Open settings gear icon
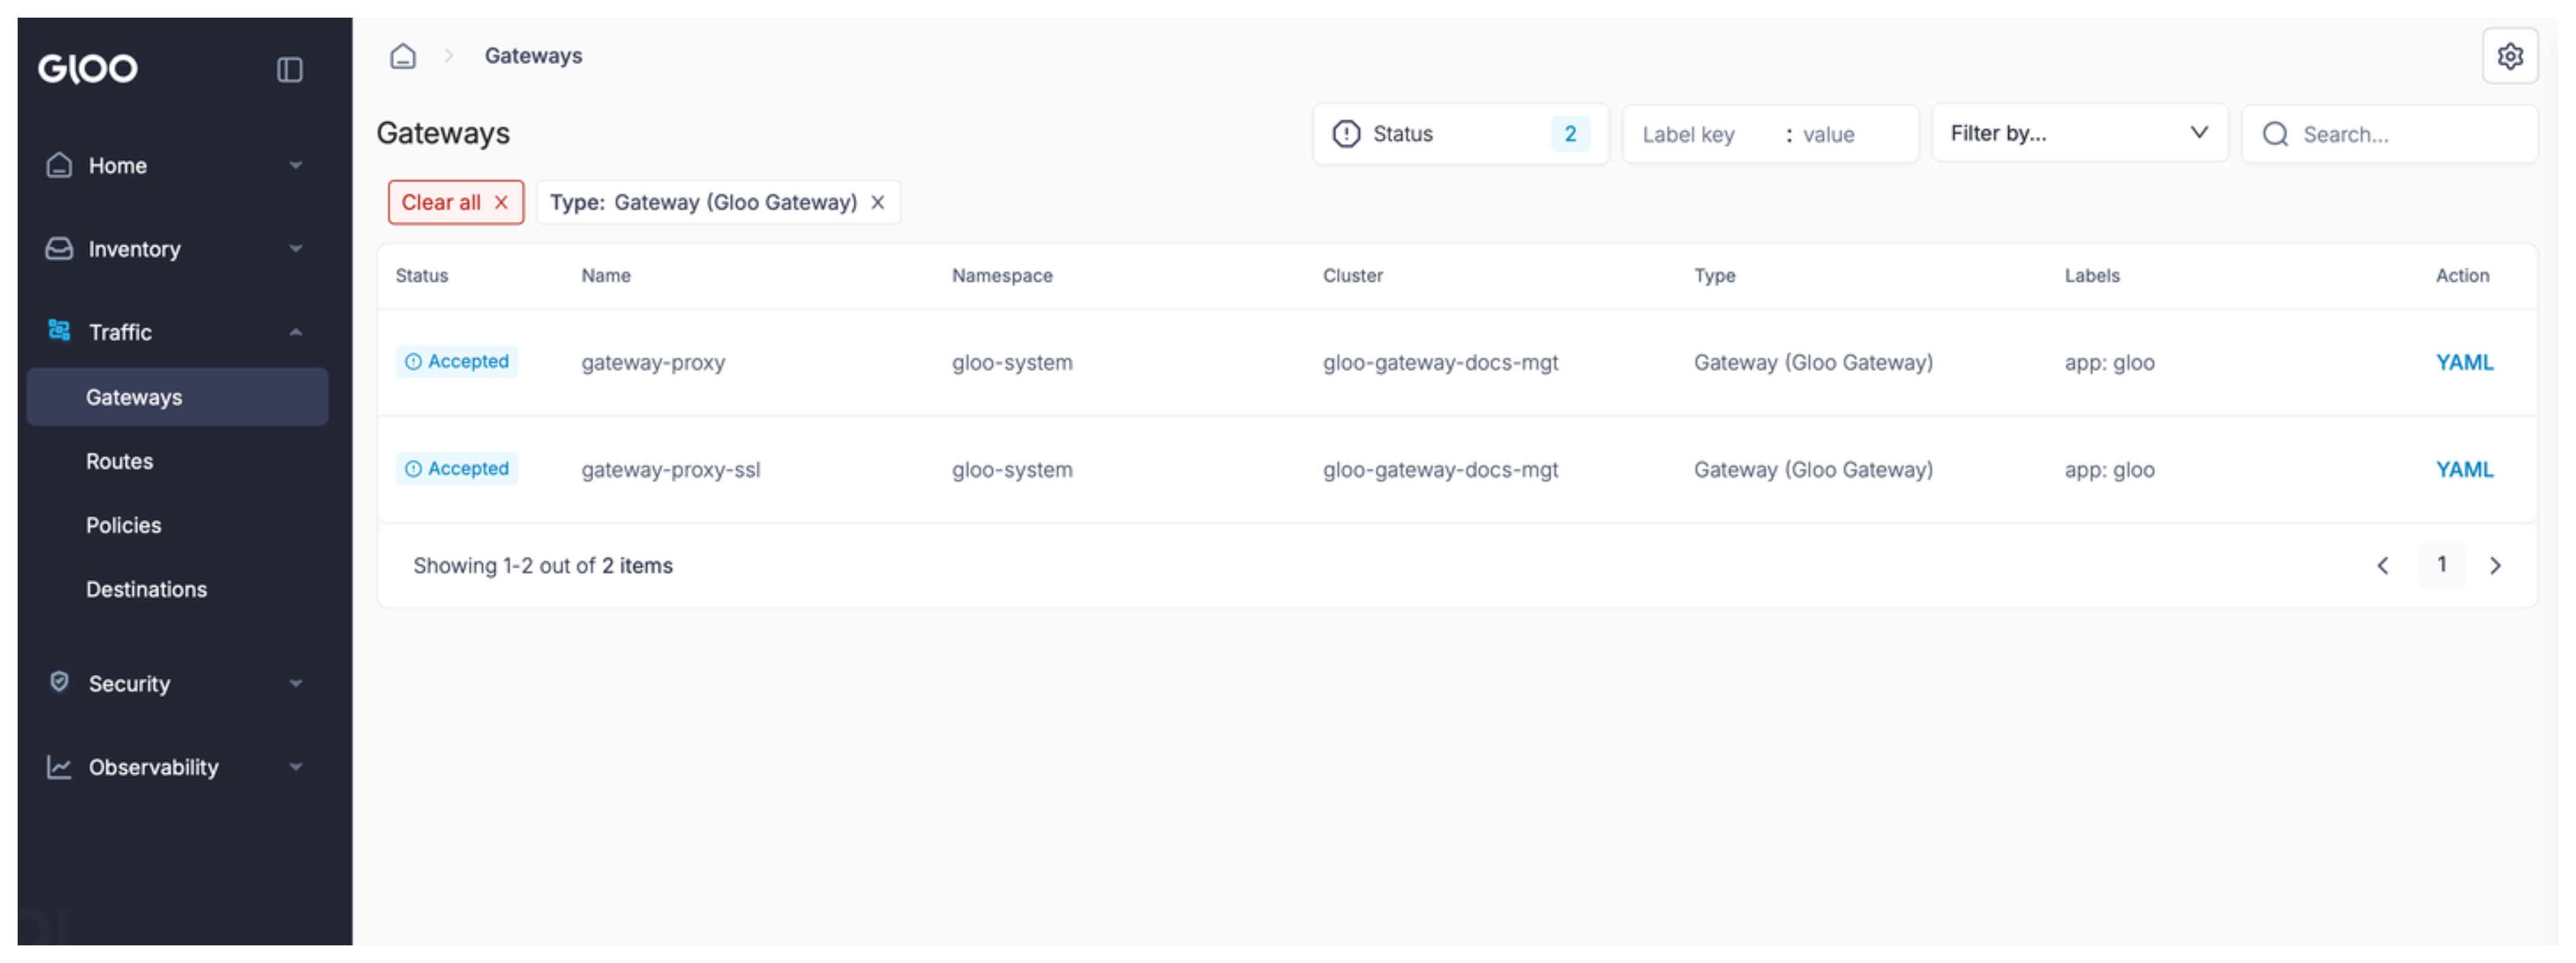This screenshot has height=963, width=2576. pos(2510,56)
